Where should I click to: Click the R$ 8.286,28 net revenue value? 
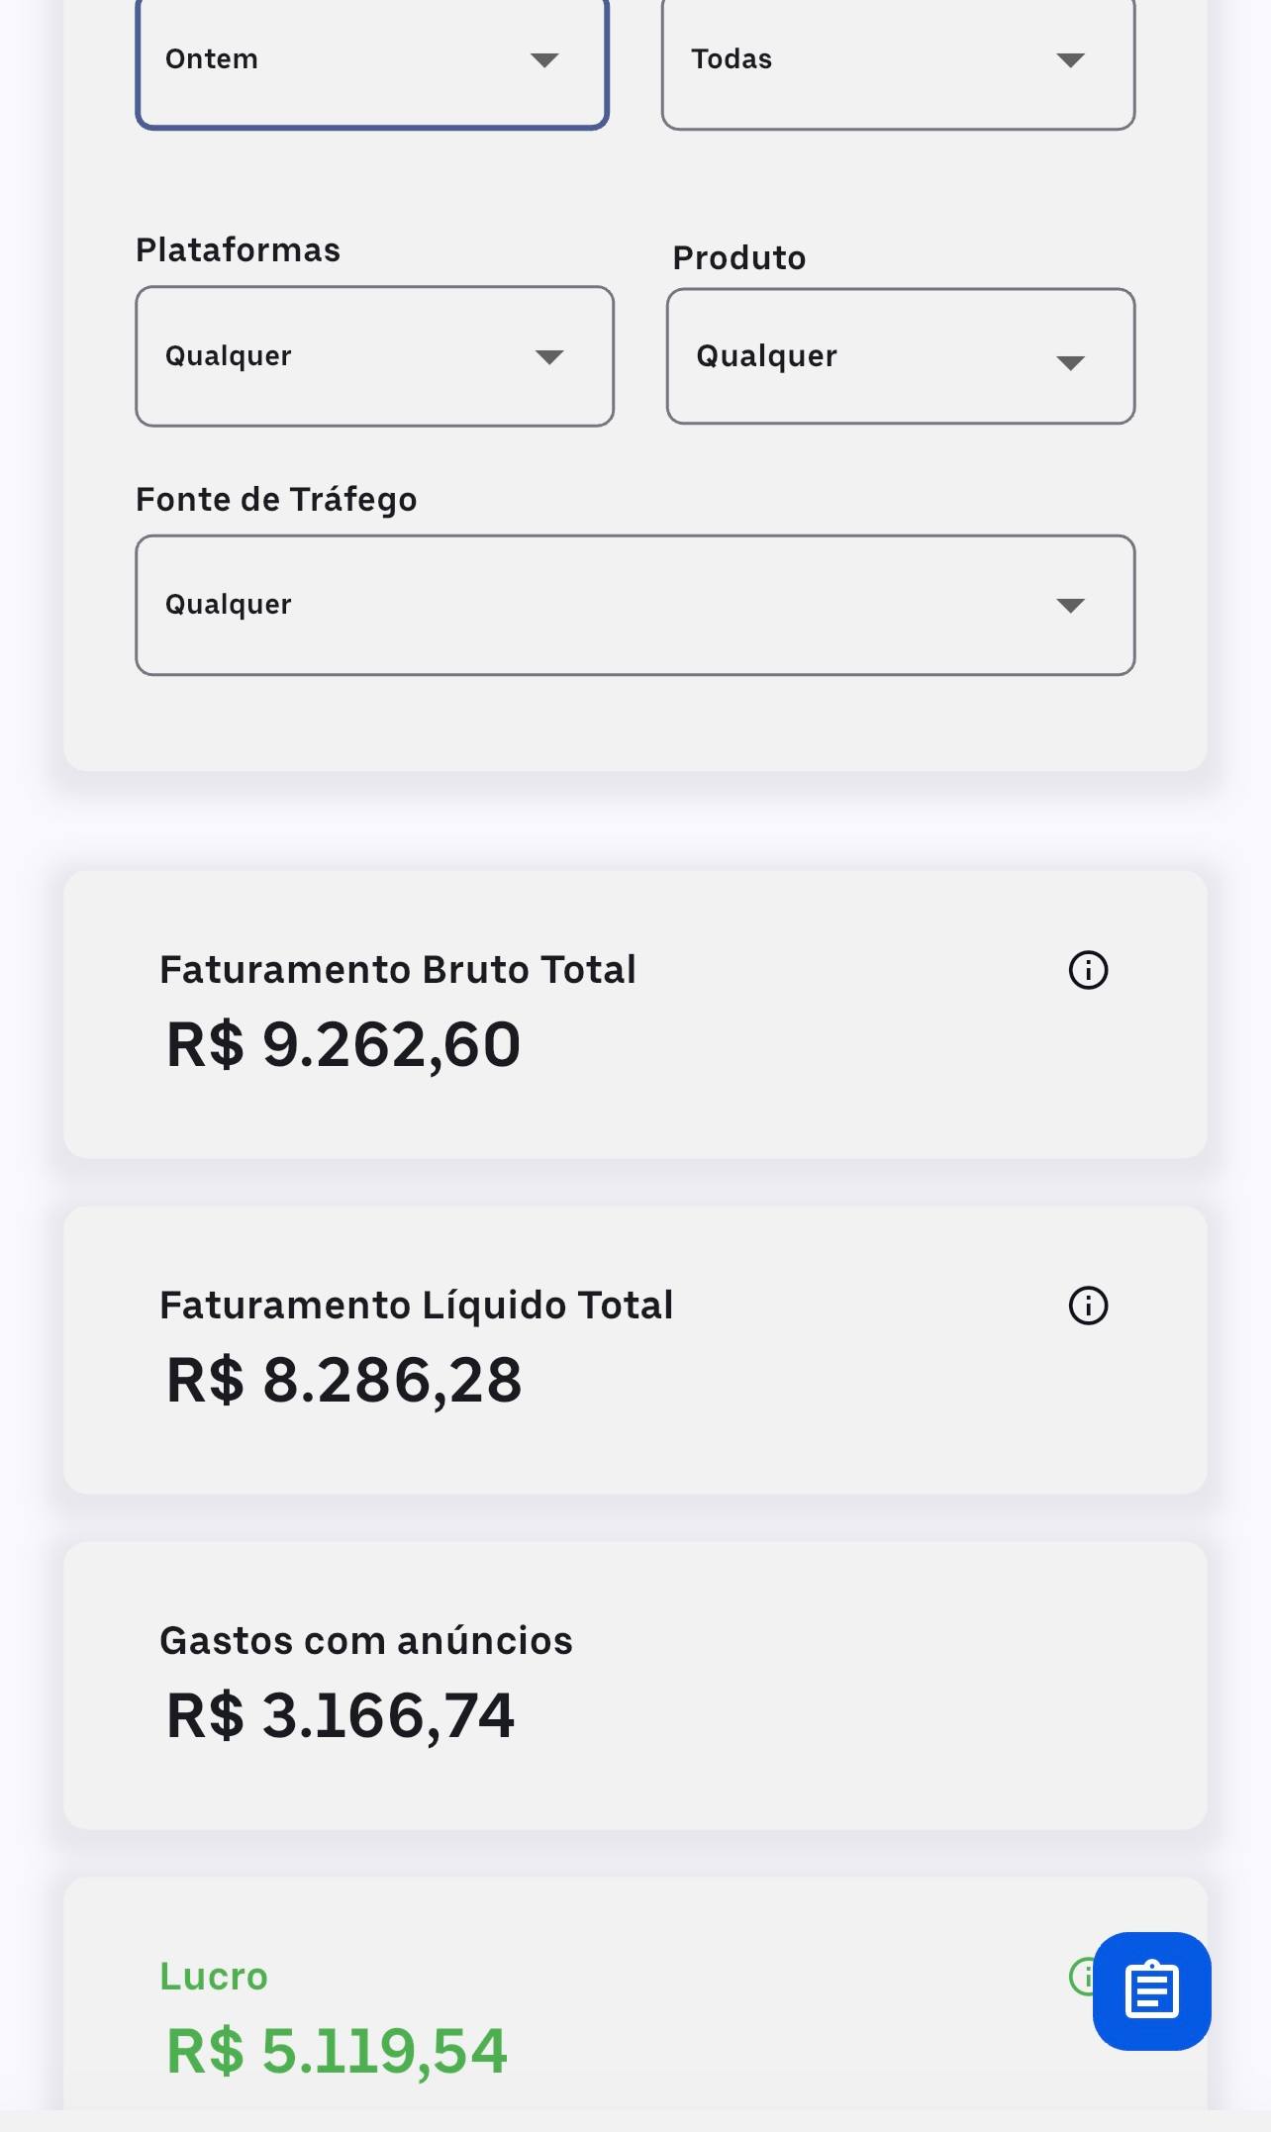pos(343,1381)
